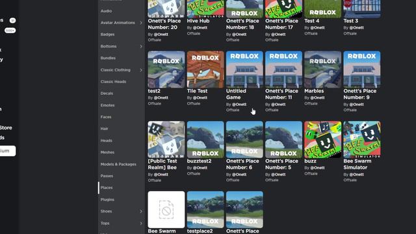This screenshot has height=234, width=416.
Task: Click @Onett creator link under buzztest2
Action: (x=200, y=168)
